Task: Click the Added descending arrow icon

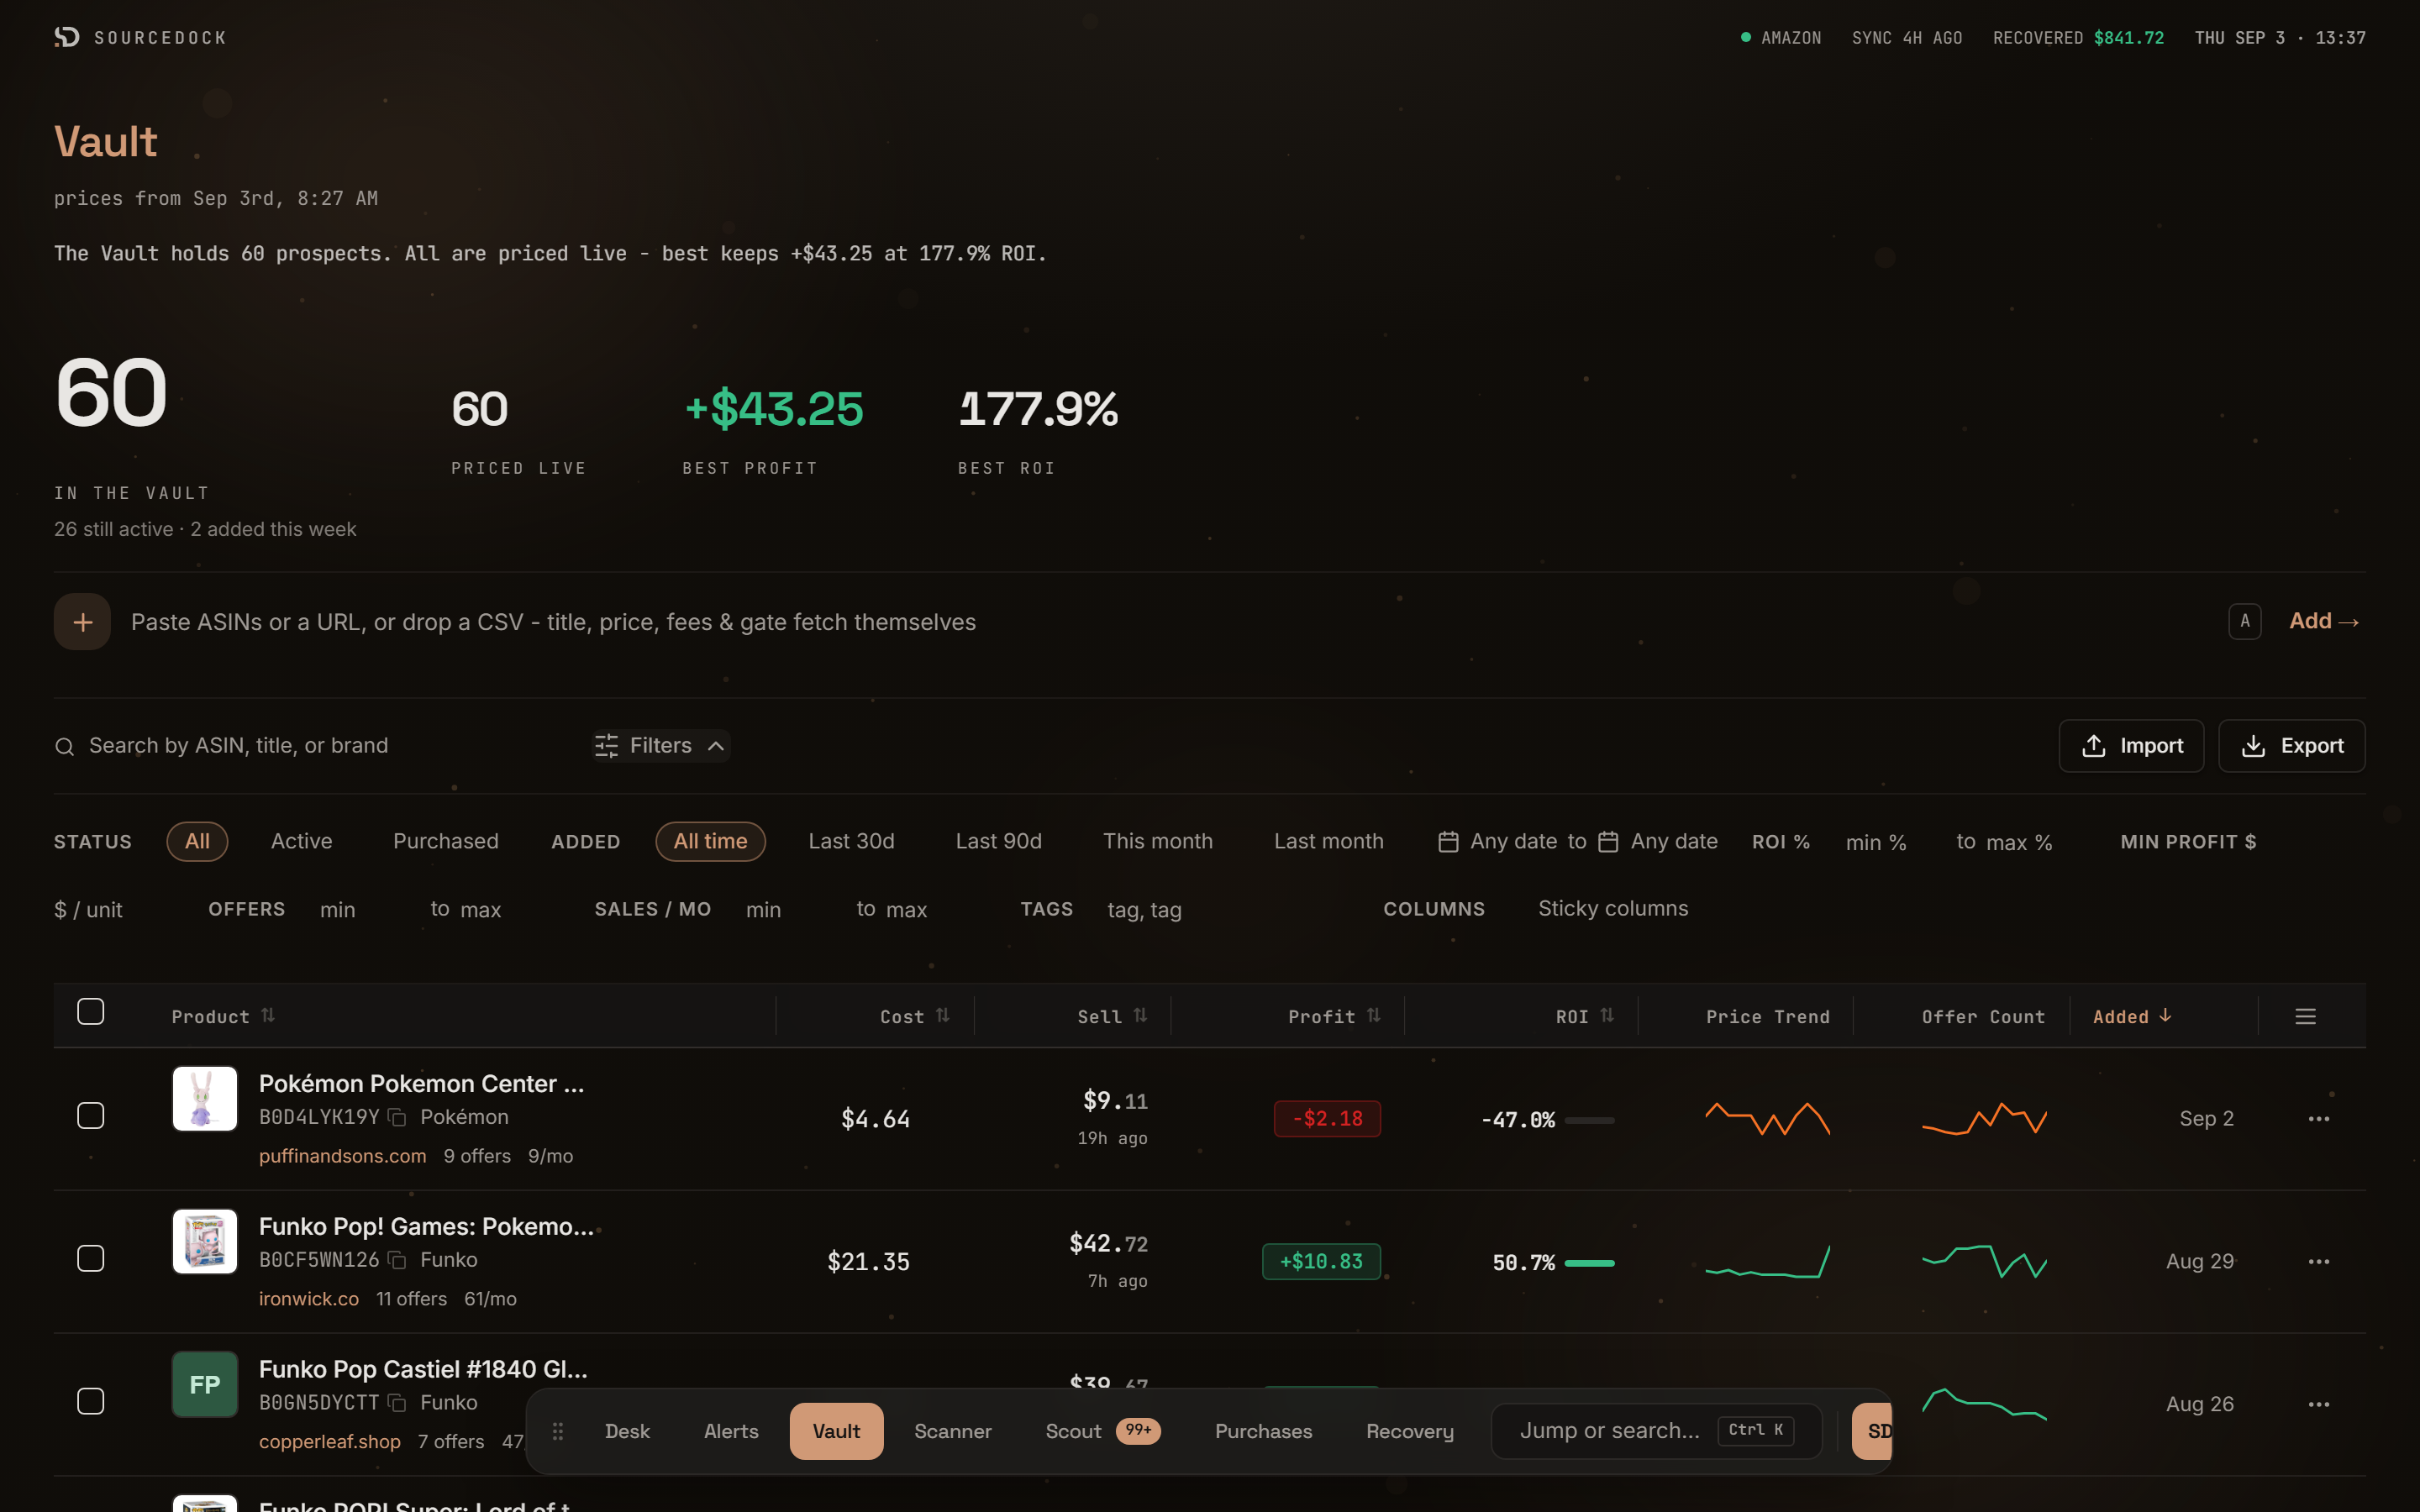Action: [x=2165, y=1015]
